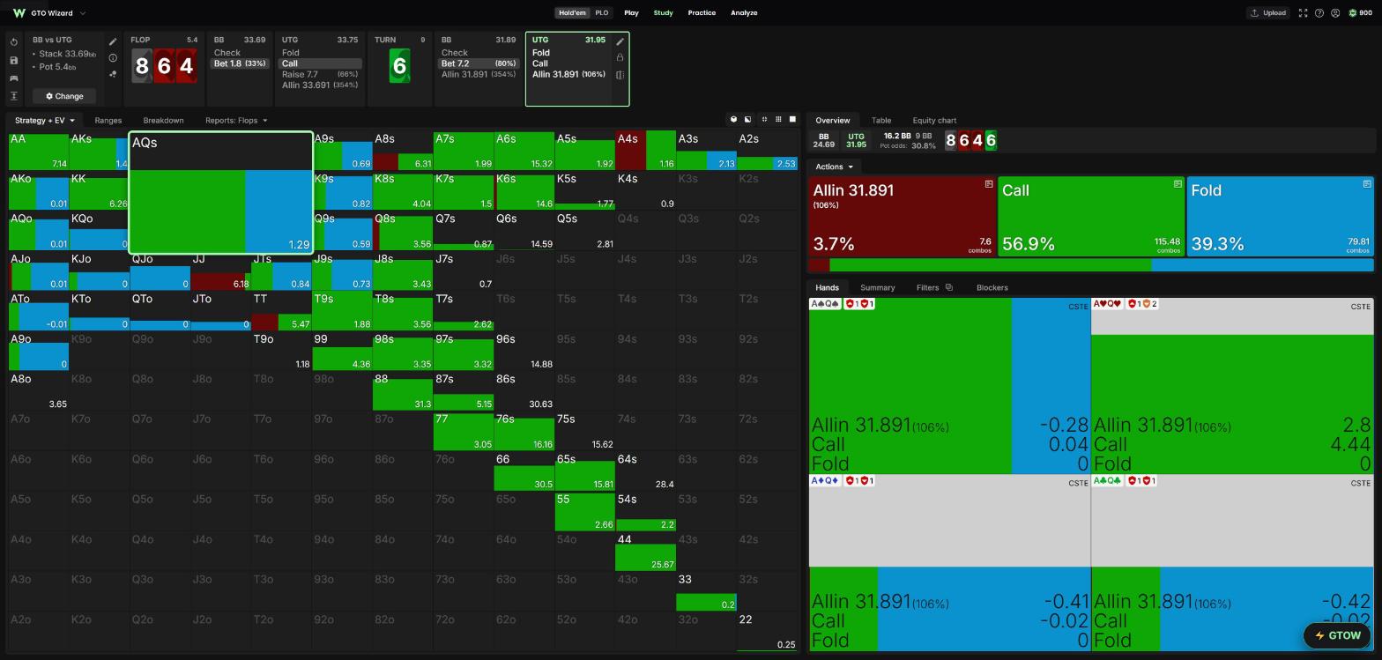Screen dimensions: 1382x660
Task: Open the Reports: Flops dropdown
Action: coord(235,120)
